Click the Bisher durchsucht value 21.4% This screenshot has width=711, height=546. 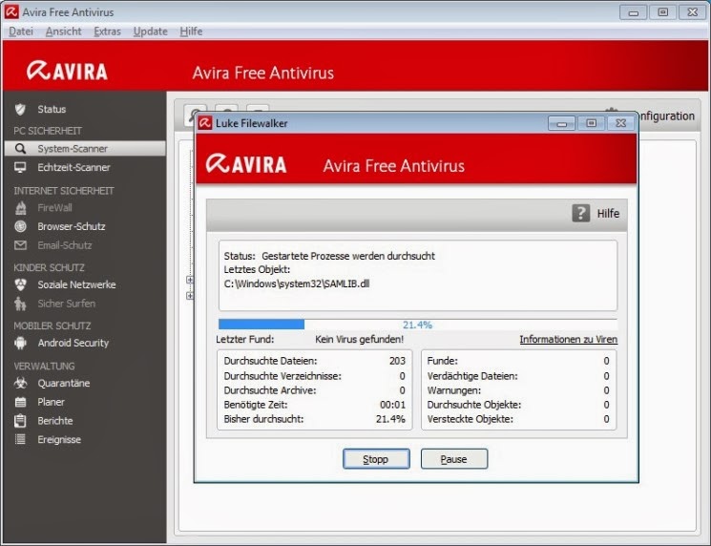(x=390, y=419)
